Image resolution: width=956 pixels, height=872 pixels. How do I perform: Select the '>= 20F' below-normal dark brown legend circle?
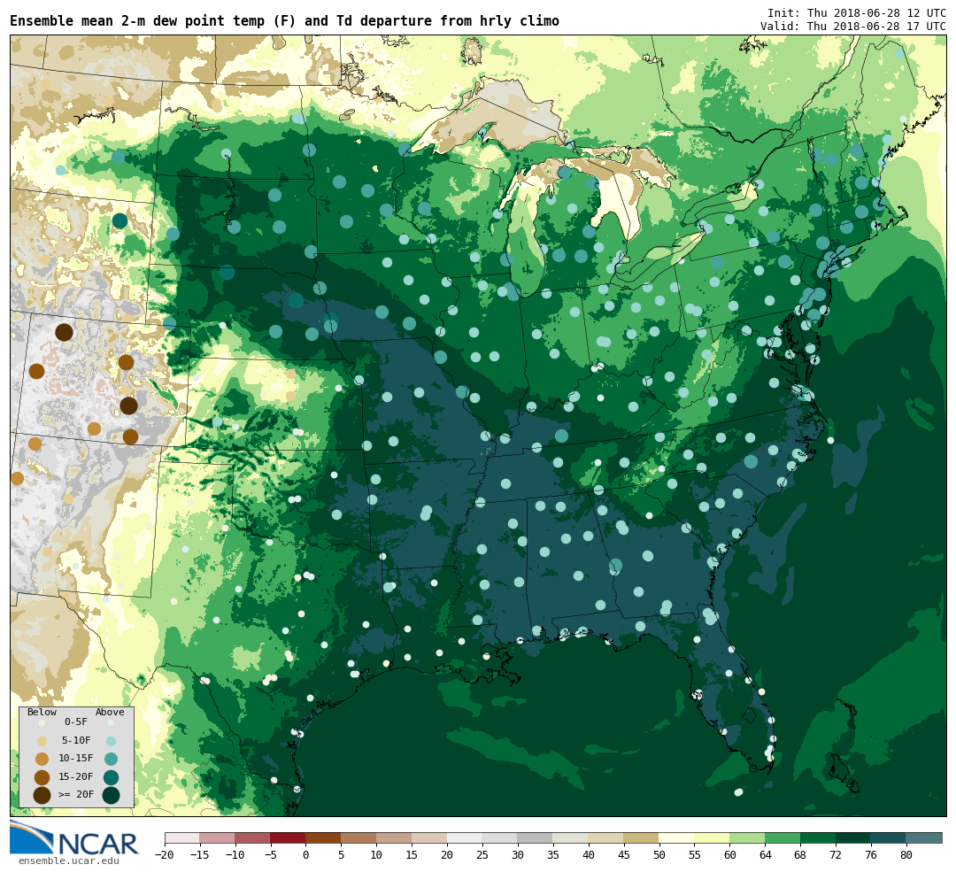(42, 795)
